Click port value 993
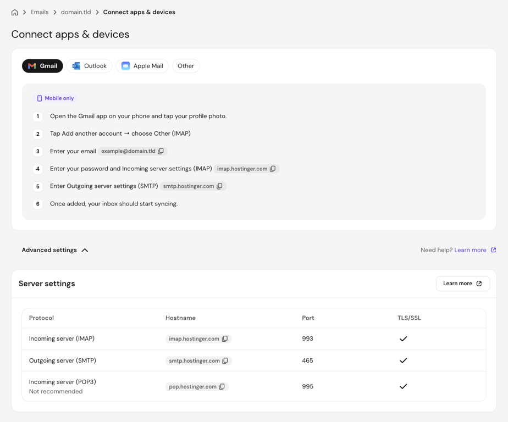This screenshot has height=422, width=508. tap(307, 338)
